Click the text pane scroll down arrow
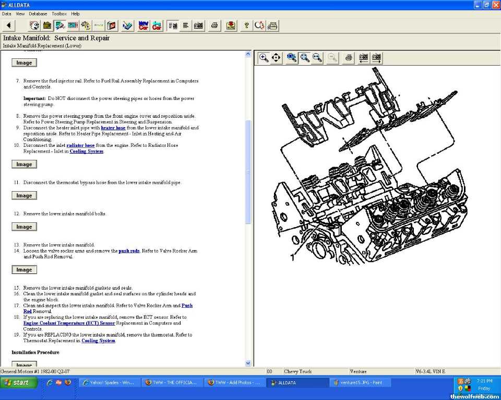This screenshot has height=400, width=501. click(248, 363)
